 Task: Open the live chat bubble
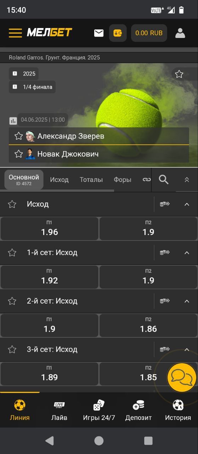click(x=182, y=377)
